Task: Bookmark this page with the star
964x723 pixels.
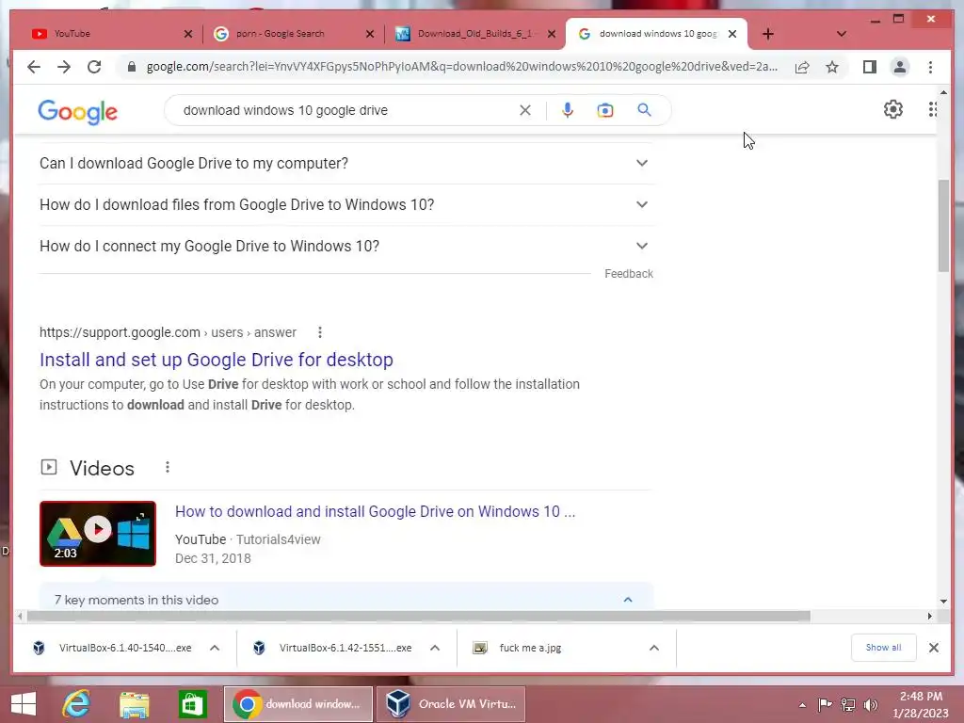Action: pyautogui.click(x=832, y=67)
